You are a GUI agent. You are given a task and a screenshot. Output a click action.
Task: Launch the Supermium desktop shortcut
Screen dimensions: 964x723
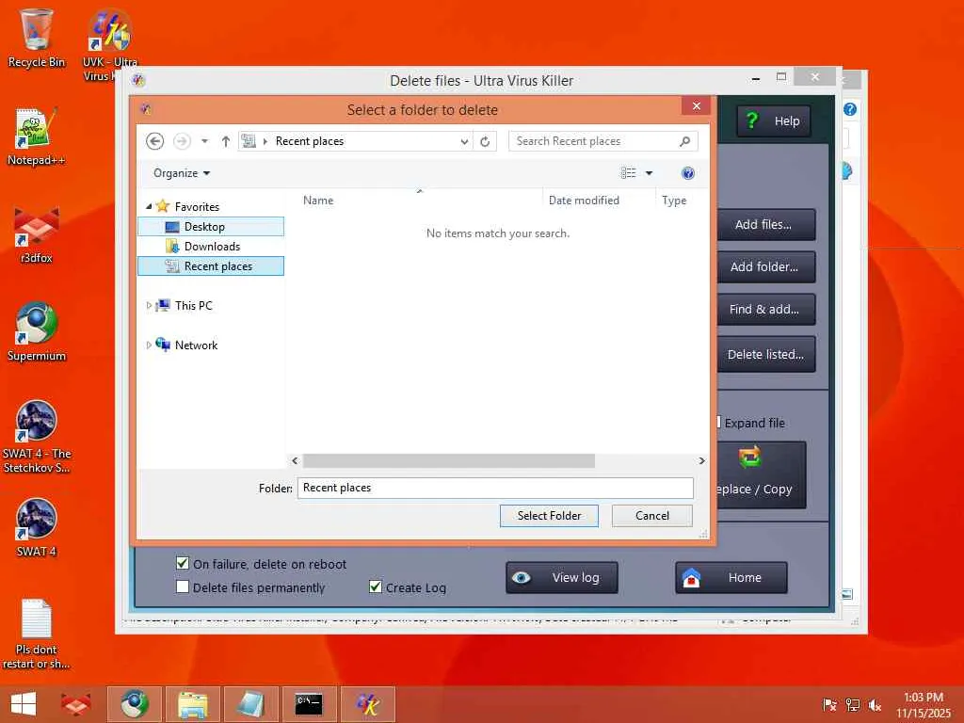[x=36, y=332]
